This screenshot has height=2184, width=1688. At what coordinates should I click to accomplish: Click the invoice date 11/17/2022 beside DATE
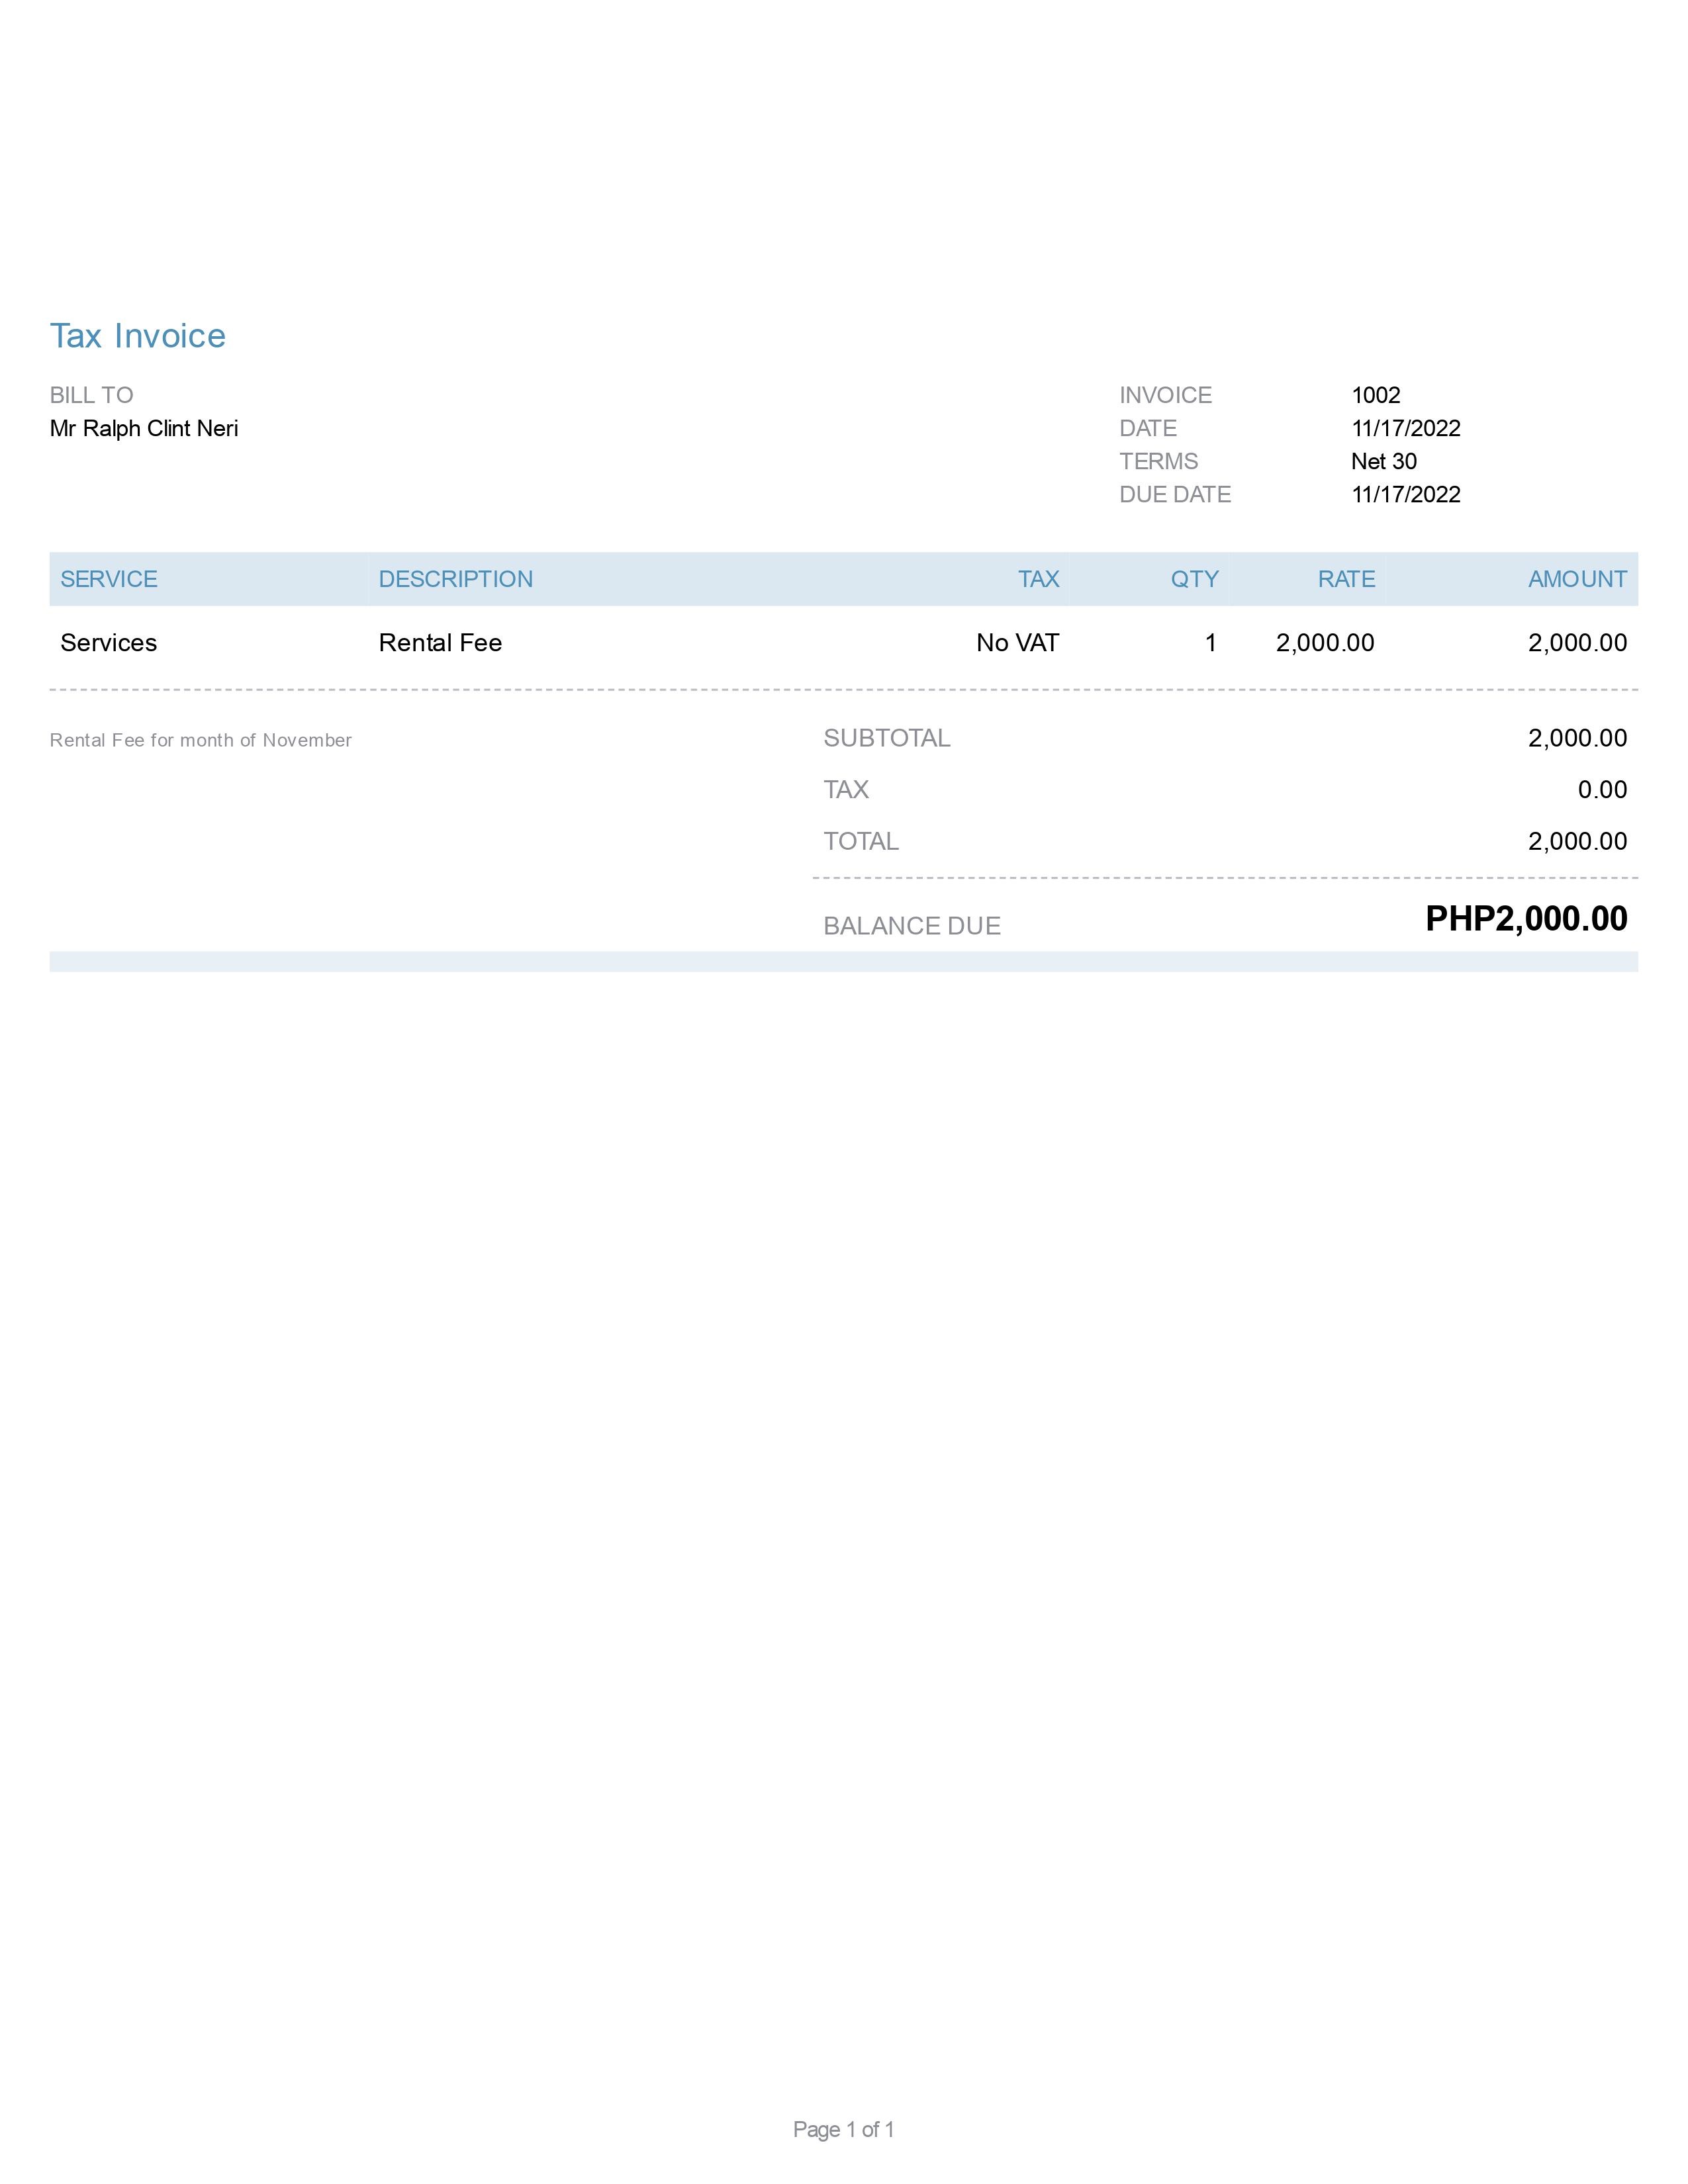pyautogui.click(x=1405, y=428)
